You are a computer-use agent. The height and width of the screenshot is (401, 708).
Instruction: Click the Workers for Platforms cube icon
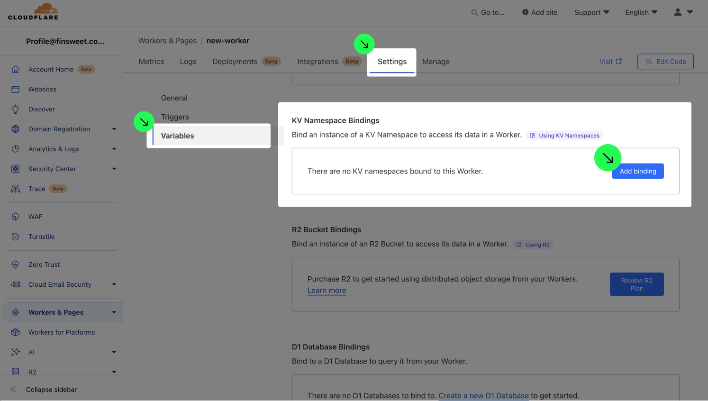coord(16,332)
